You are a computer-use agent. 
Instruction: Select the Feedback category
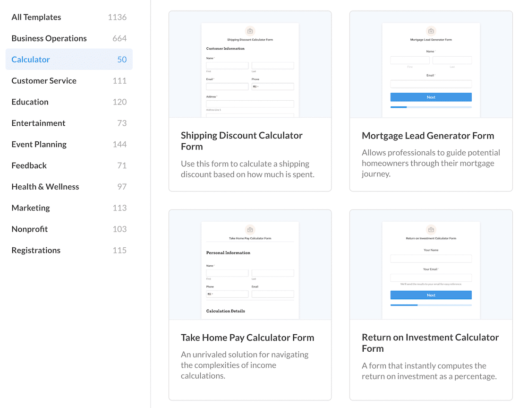click(29, 165)
